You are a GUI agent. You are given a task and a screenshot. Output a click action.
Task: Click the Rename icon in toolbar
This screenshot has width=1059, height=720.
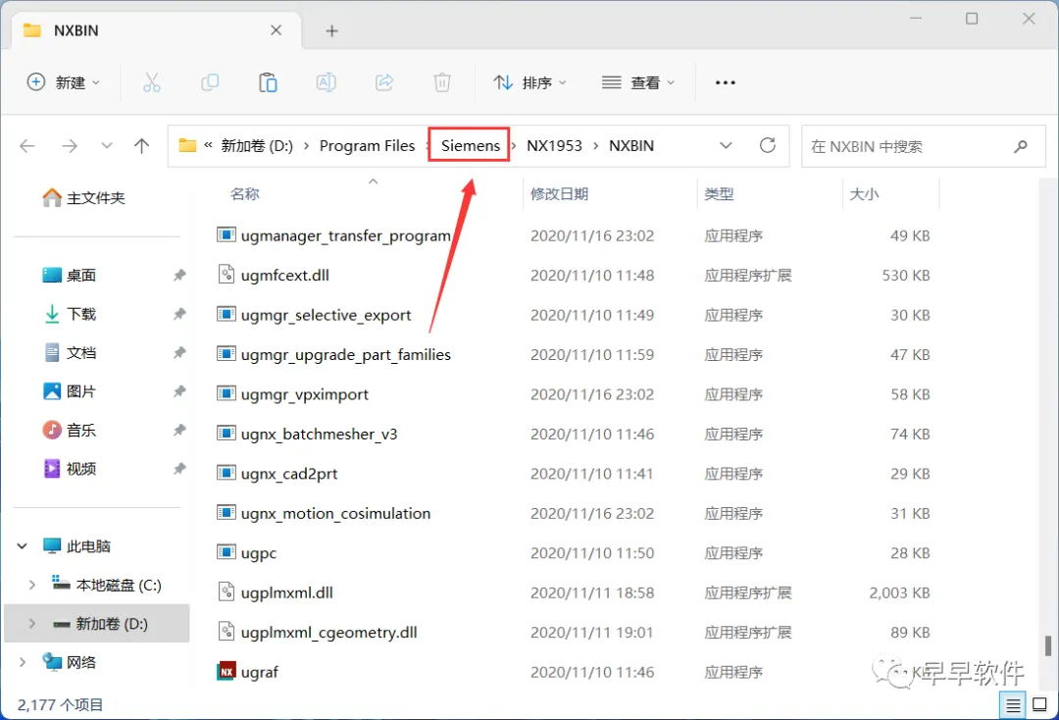[327, 82]
